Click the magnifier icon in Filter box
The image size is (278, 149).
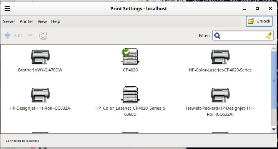point(217,36)
